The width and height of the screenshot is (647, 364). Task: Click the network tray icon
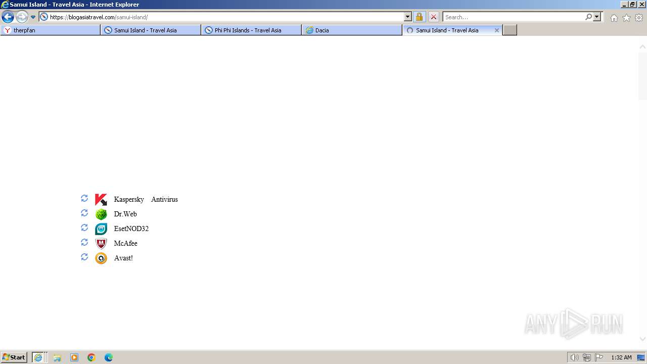(587, 357)
